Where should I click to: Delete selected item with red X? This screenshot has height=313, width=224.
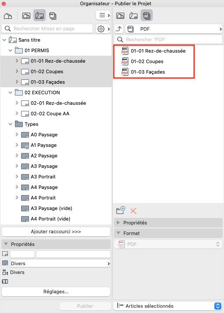134,211
